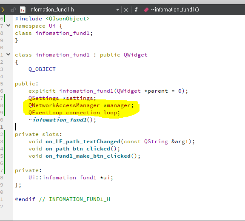Click the forward navigation arrow in editor toolbar

pyautogui.click(x=3, y=10)
